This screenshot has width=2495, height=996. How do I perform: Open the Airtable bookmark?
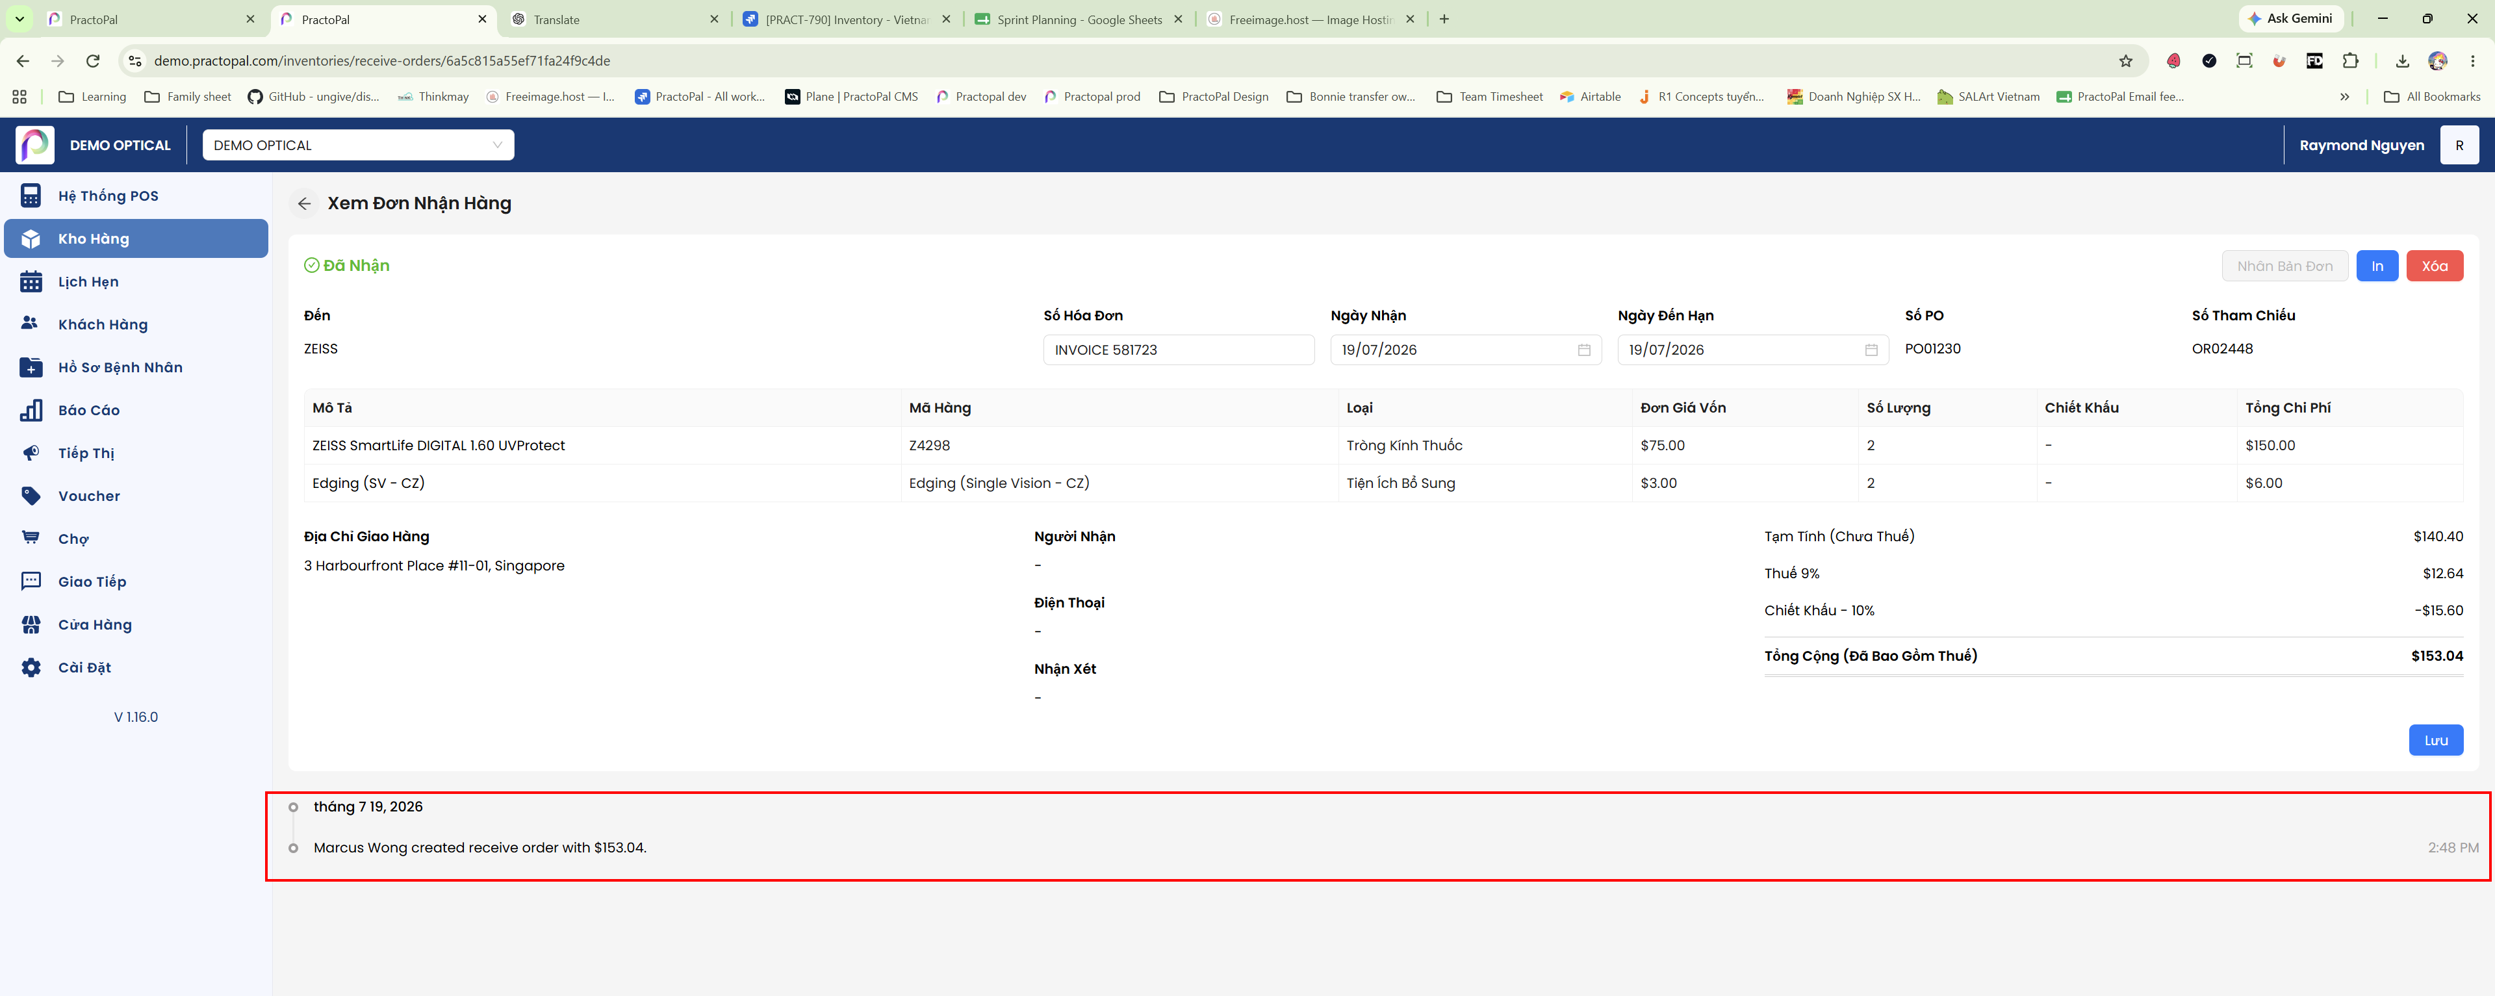click(x=1589, y=97)
